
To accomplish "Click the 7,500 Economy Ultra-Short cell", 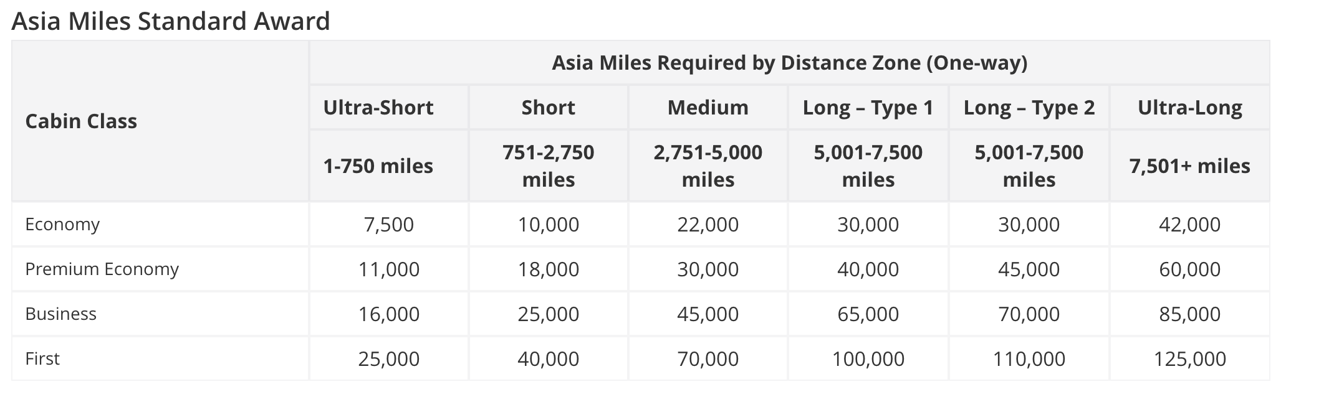I will tap(388, 224).
